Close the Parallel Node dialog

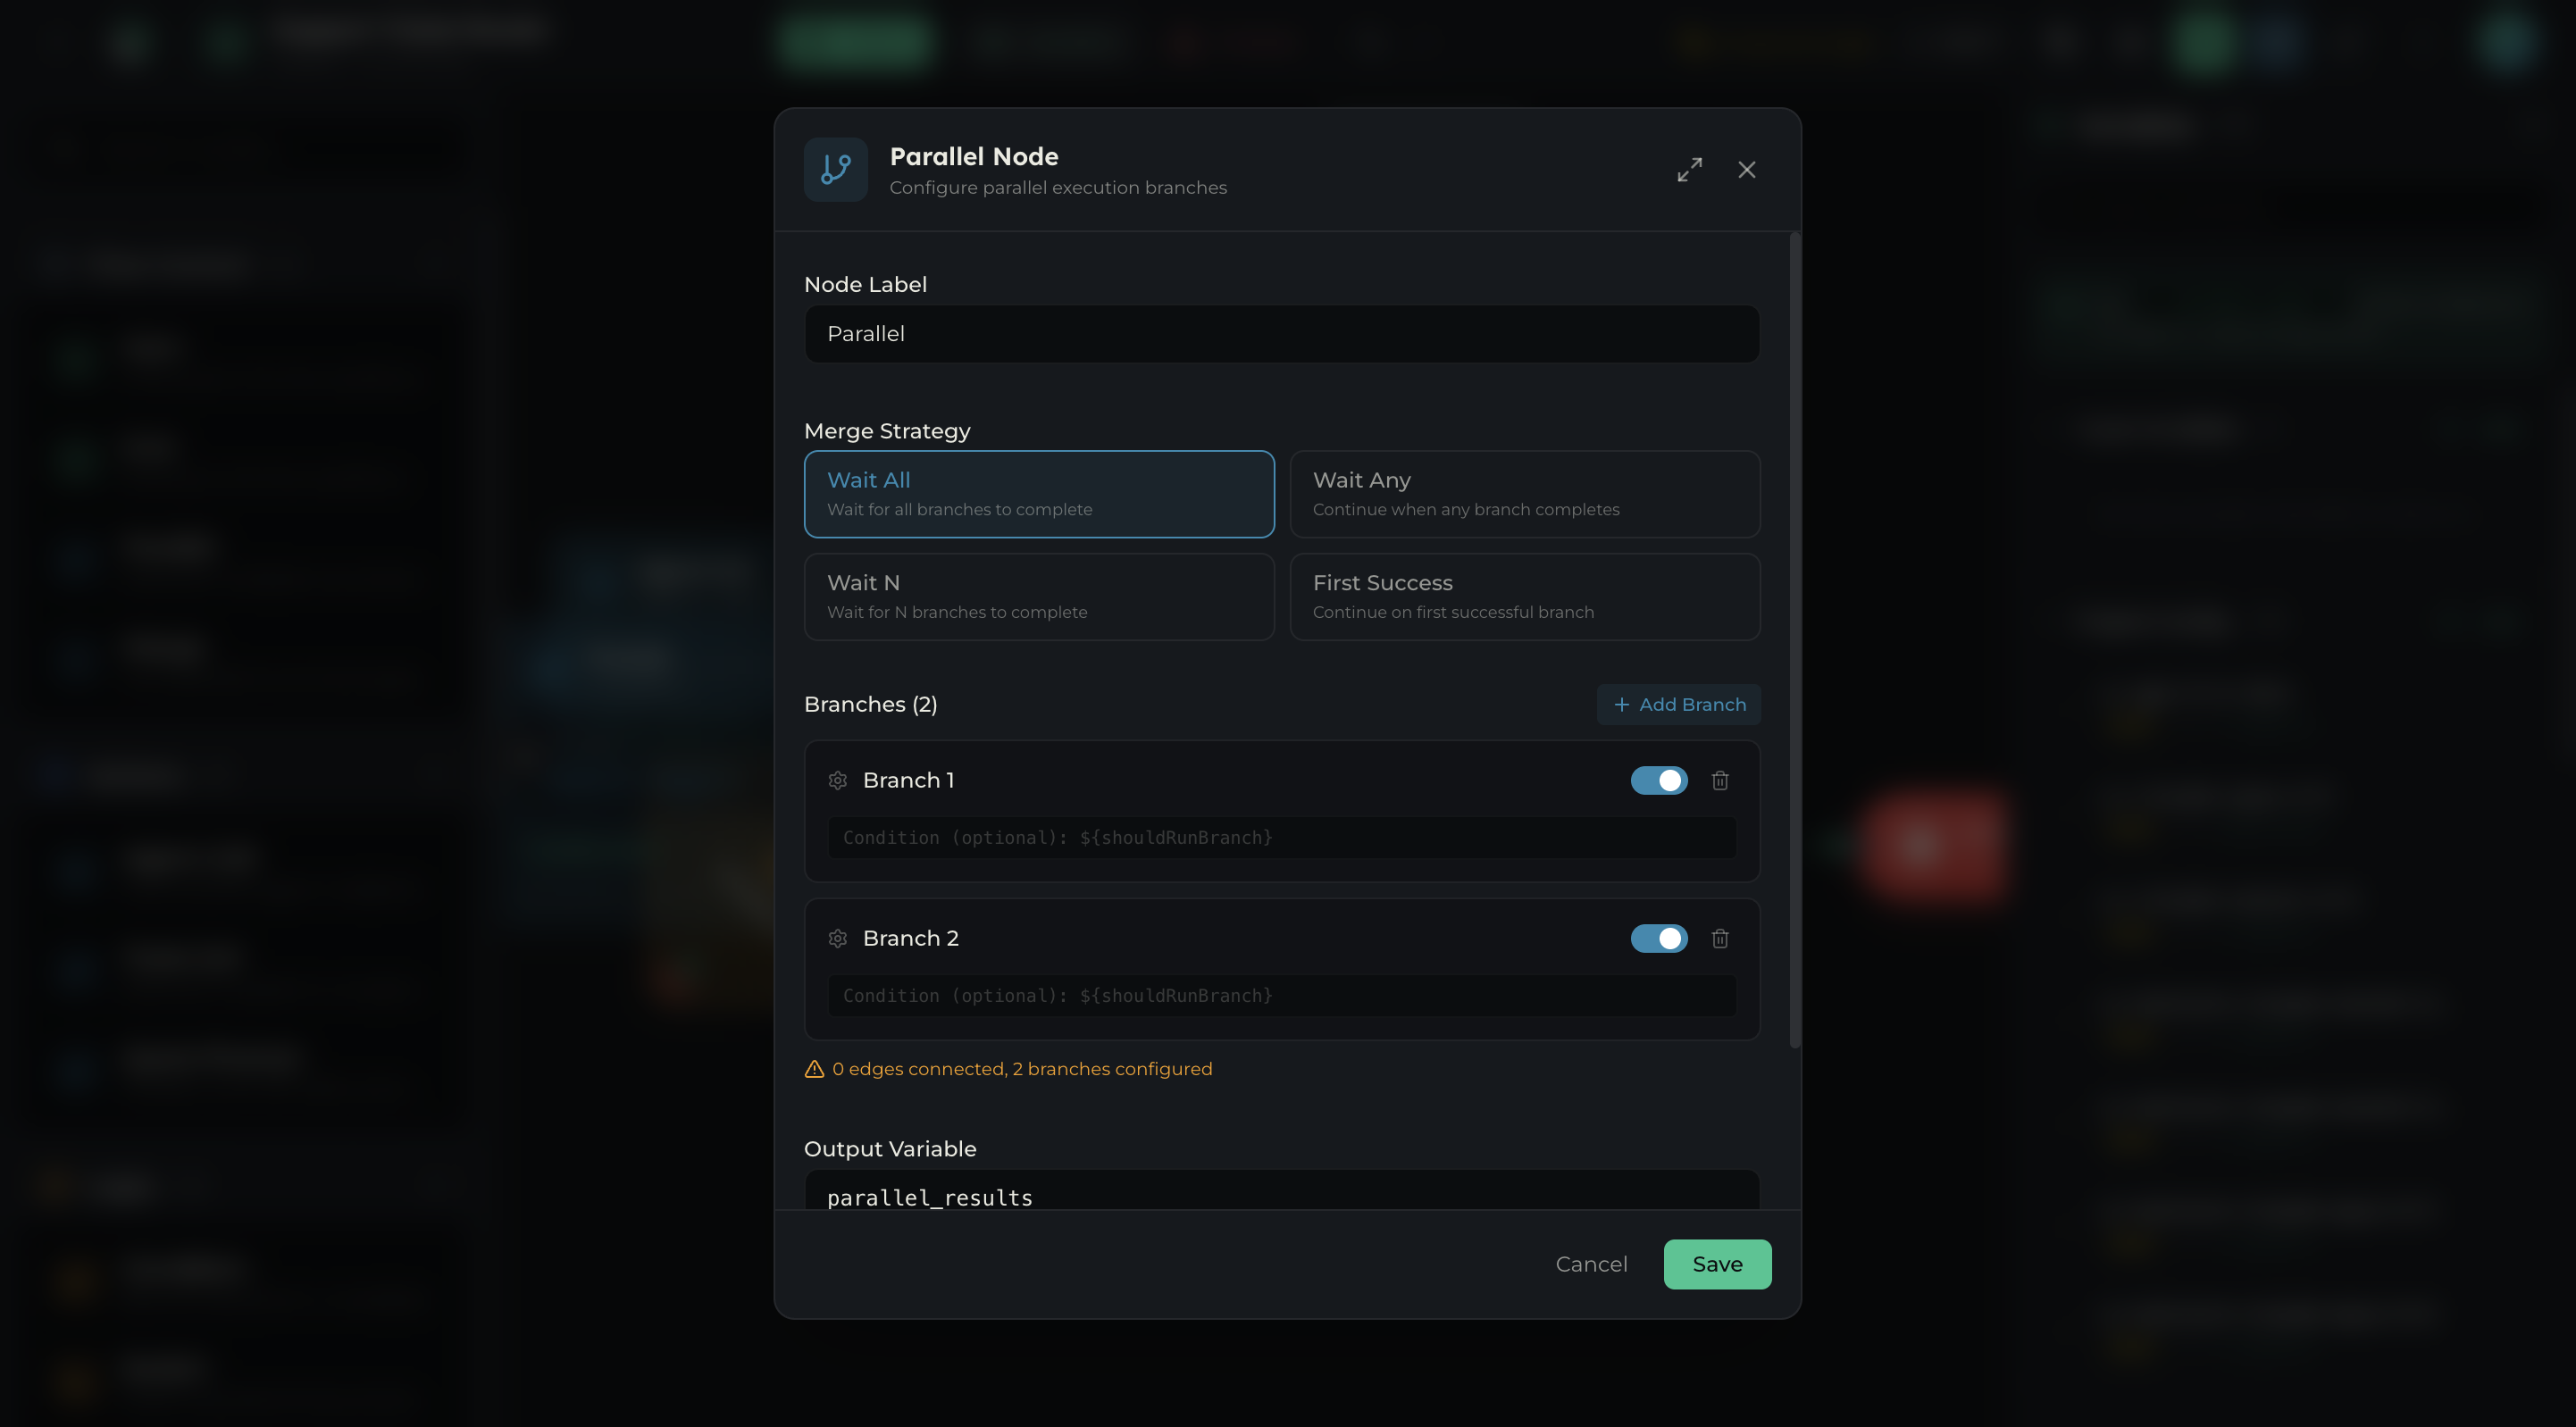(1746, 170)
